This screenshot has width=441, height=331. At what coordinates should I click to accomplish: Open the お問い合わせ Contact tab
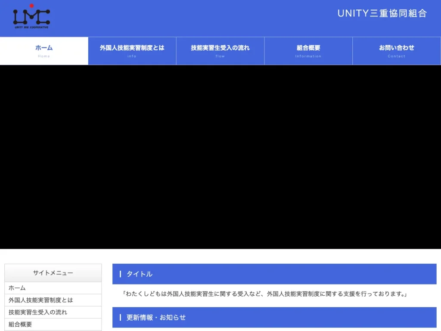(x=397, y=51)
